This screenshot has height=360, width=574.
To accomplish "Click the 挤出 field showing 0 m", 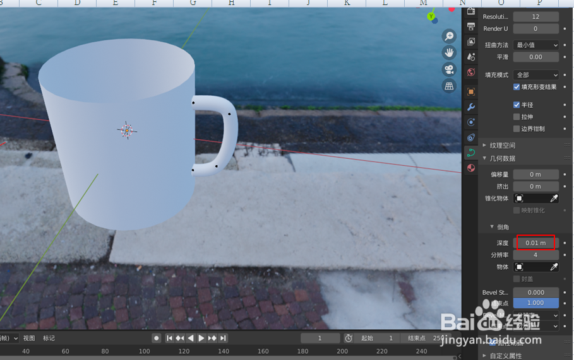I will pyautogui.click(x=536, y=187).
